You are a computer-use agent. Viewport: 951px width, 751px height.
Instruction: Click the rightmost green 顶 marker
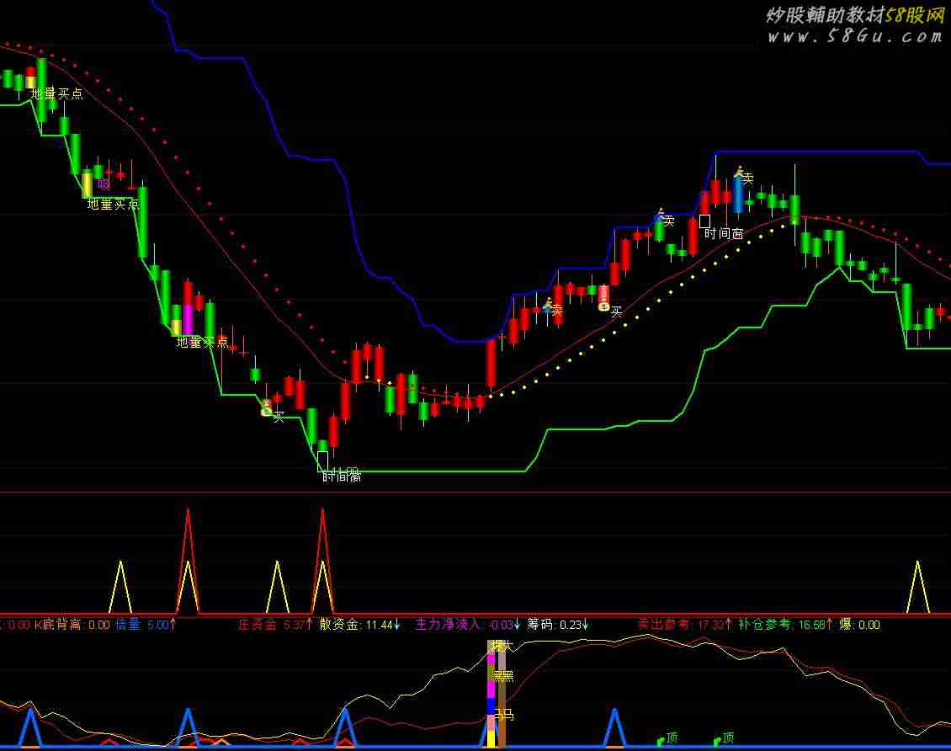[724, 738]
